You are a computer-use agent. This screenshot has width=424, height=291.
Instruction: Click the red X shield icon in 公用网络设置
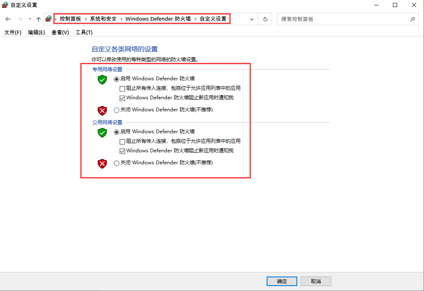point(102,164)
